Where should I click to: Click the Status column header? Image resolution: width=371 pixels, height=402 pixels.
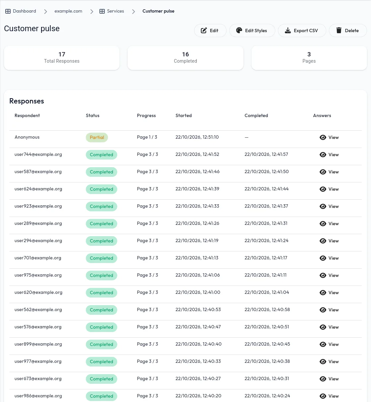coord(92,115)
